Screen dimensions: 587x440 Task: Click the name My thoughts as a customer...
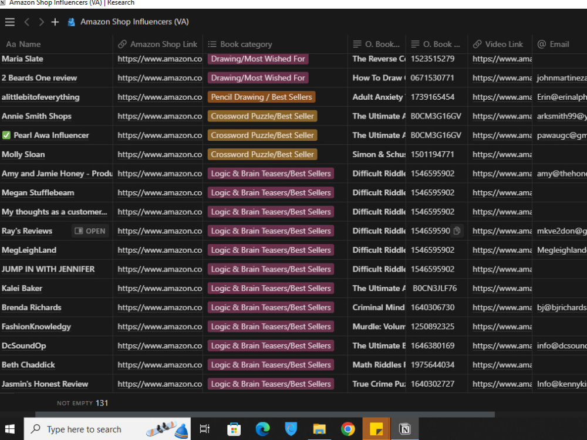pos(54,212)
